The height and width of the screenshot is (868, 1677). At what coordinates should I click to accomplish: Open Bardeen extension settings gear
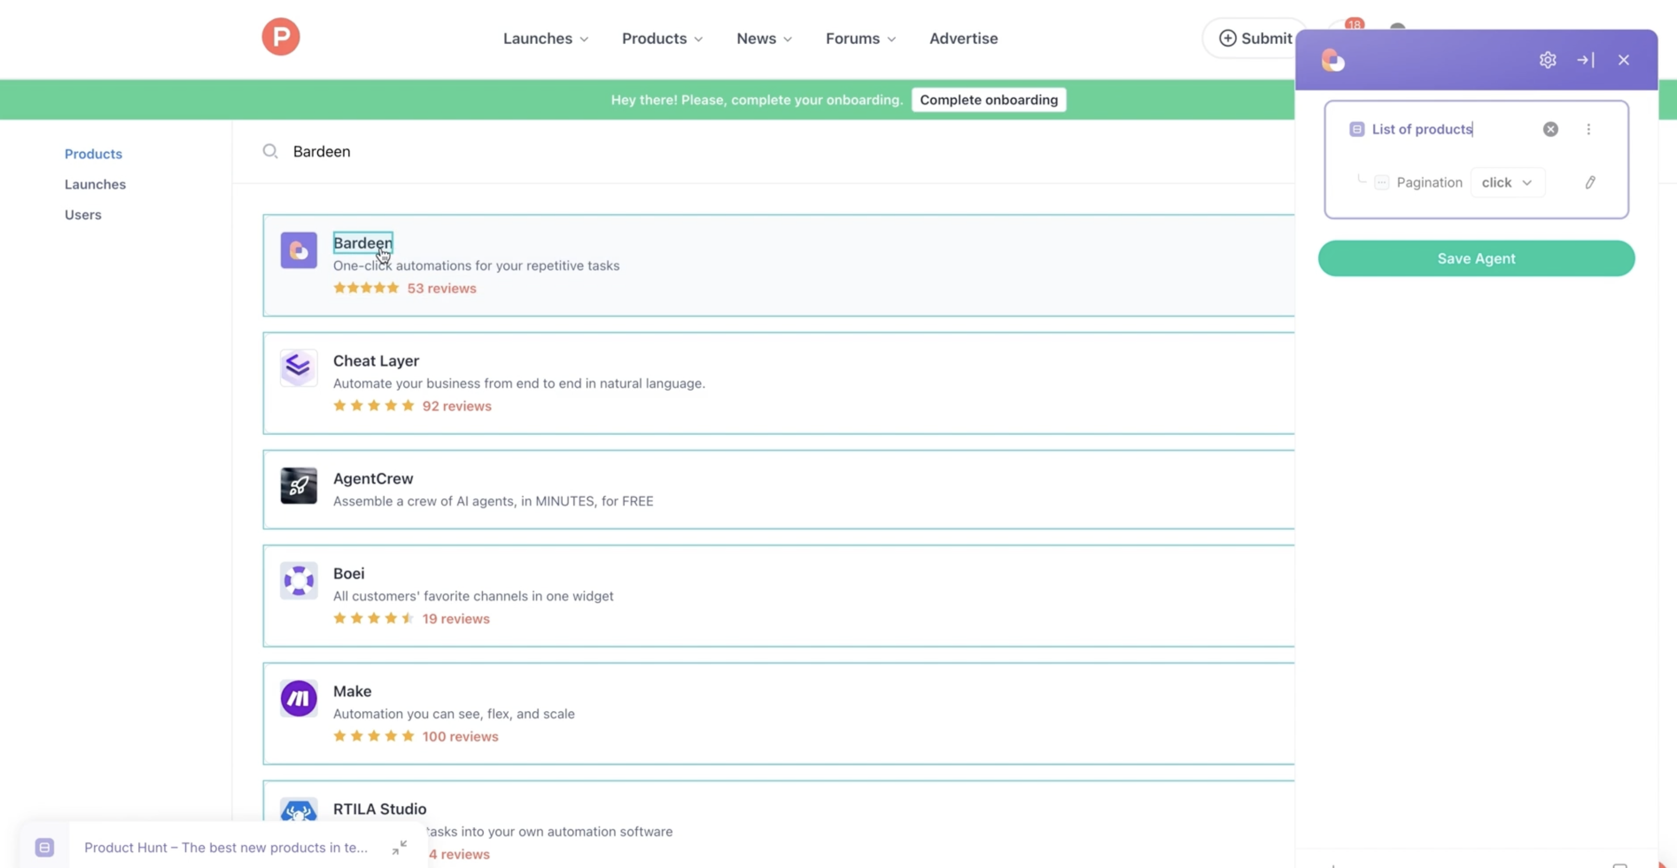[1547, 60]
